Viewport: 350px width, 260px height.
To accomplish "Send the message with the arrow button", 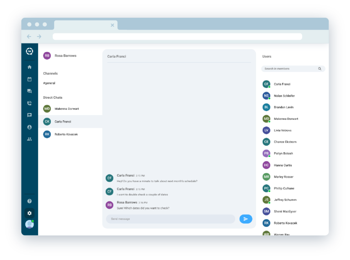I will pyautogui.click(x=246, y=219).
